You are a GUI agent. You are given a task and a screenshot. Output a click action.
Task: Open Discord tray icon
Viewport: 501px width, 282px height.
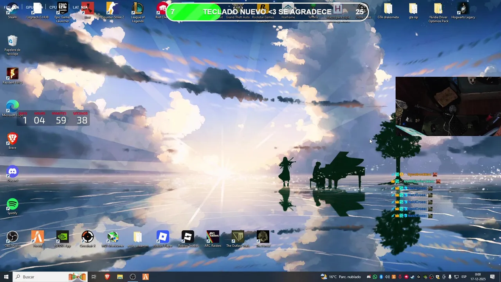(x=369, y=277)
